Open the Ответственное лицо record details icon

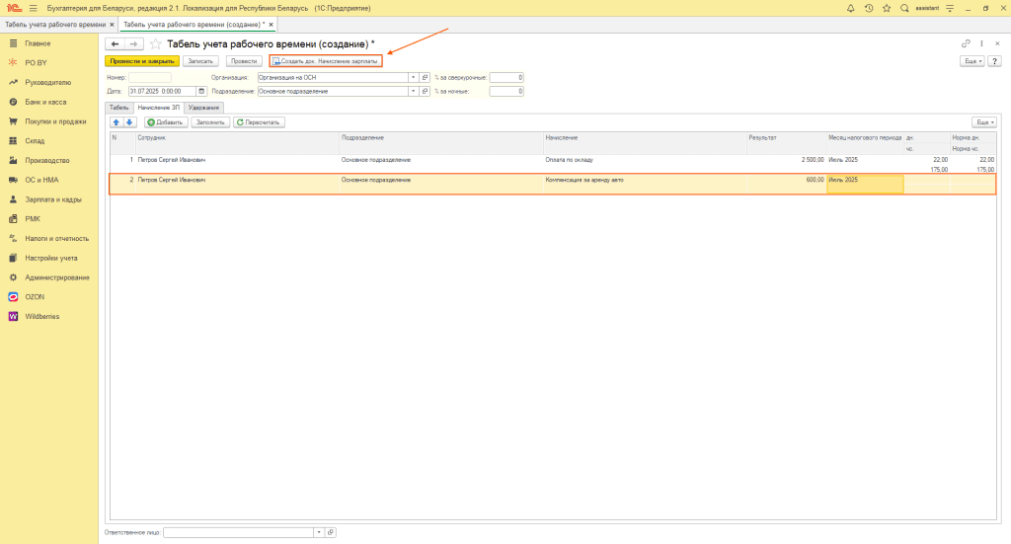(x=331, y=532)
